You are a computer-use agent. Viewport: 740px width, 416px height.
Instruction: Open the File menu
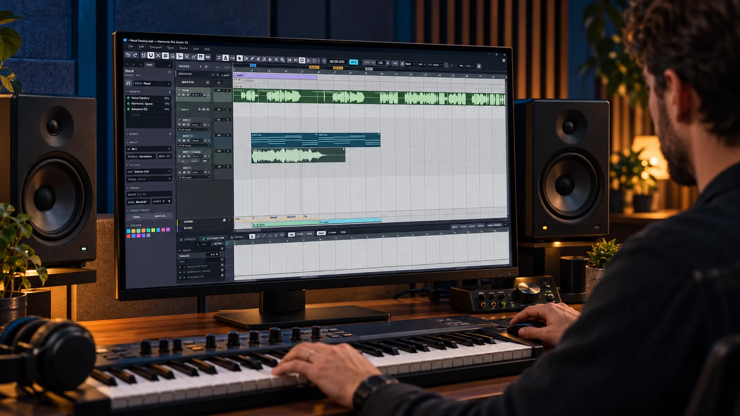point(131,46)
